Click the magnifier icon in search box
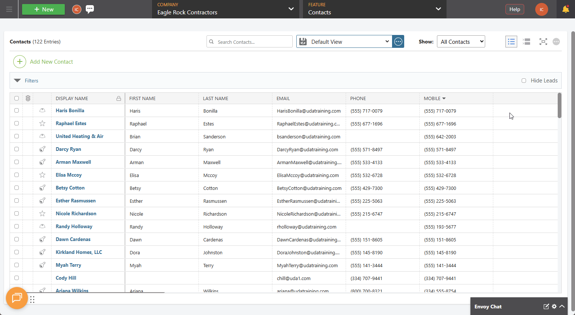 click(x=211, y=42)
